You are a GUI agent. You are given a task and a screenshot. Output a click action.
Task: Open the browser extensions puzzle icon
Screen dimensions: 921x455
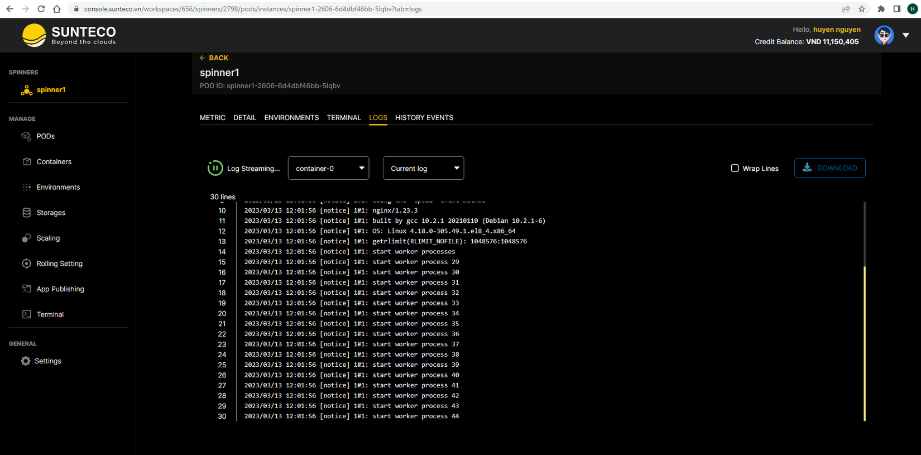tap(881, 9)
